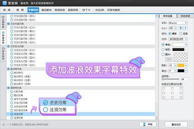Click transparency 0% value field
This screenshot has height=129, width=194.
click(x=184, y=79)
